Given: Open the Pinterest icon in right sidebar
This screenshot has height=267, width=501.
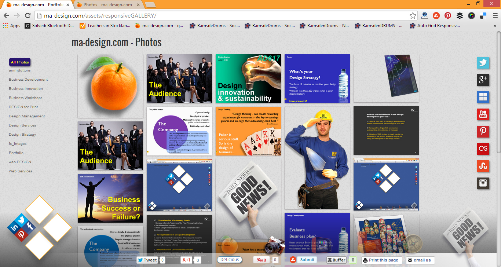Looking at the screenshot, I should 483,131.
